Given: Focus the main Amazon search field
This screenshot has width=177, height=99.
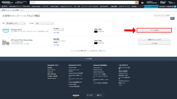Looking at the screenshot, I should tap(85, 2).
